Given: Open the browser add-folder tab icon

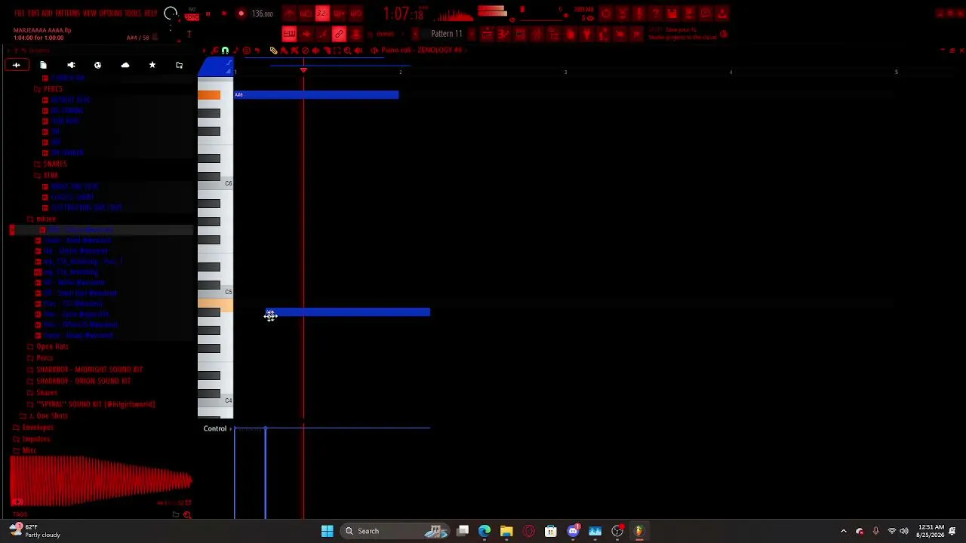Looking at the screenshot, I should click(x=179, y=66).
